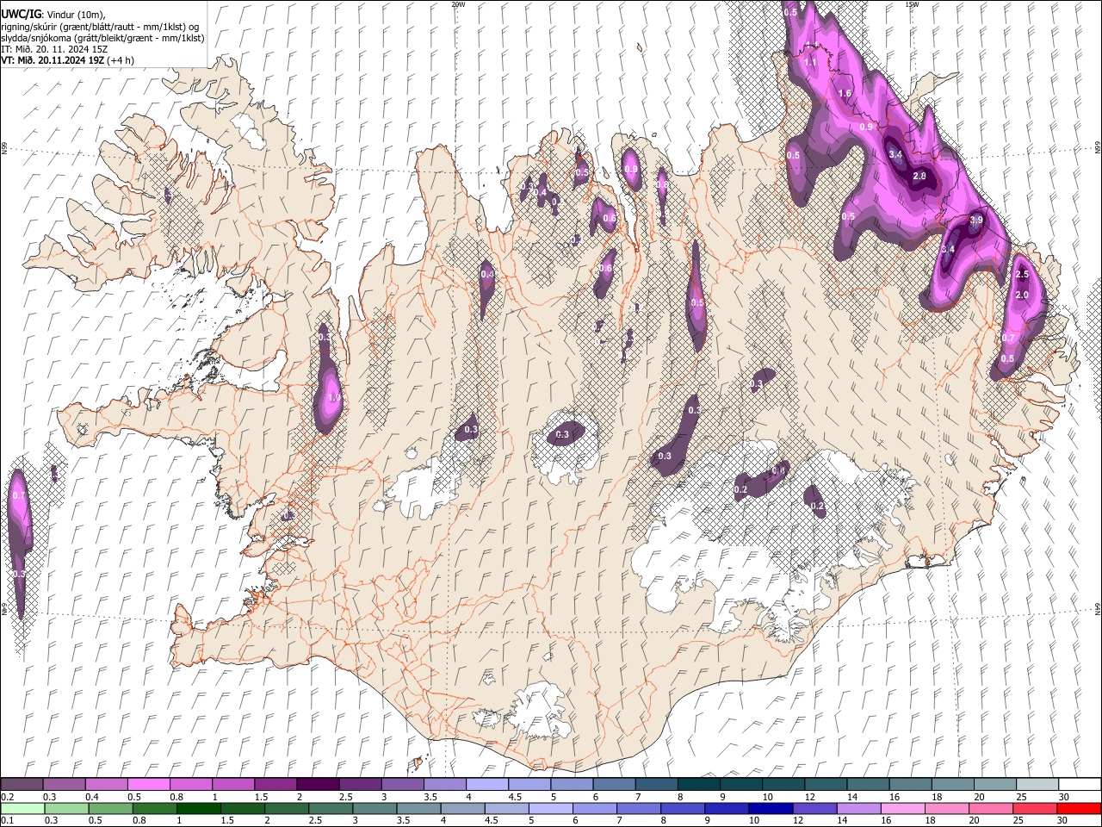Select pure red 30 swatch in lower legend
The height and width of the screenshot is (827, 1102).
tap(1079, 808)
